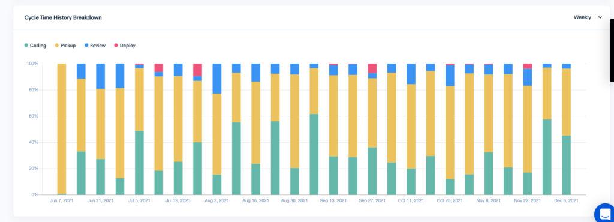Click the Jun 21, 2021 axis label
Screen dimensions: 614x222
coord(100,200)
